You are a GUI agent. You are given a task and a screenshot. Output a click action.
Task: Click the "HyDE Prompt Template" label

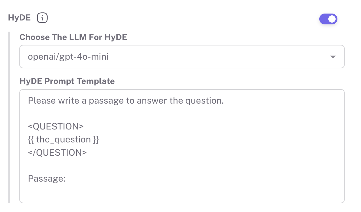(x=67, y=81)
